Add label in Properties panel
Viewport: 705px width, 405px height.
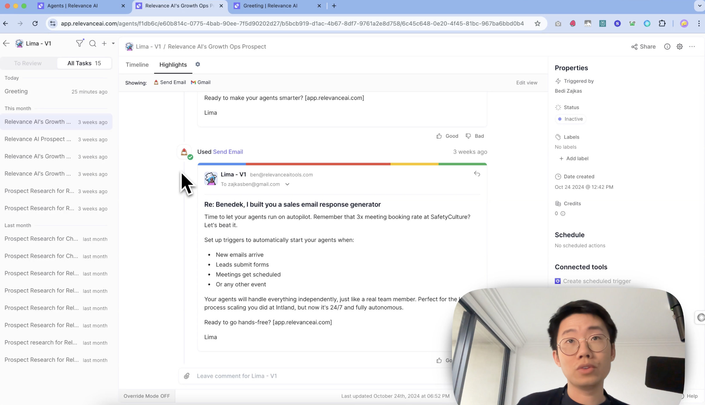(x=574, y=158)
